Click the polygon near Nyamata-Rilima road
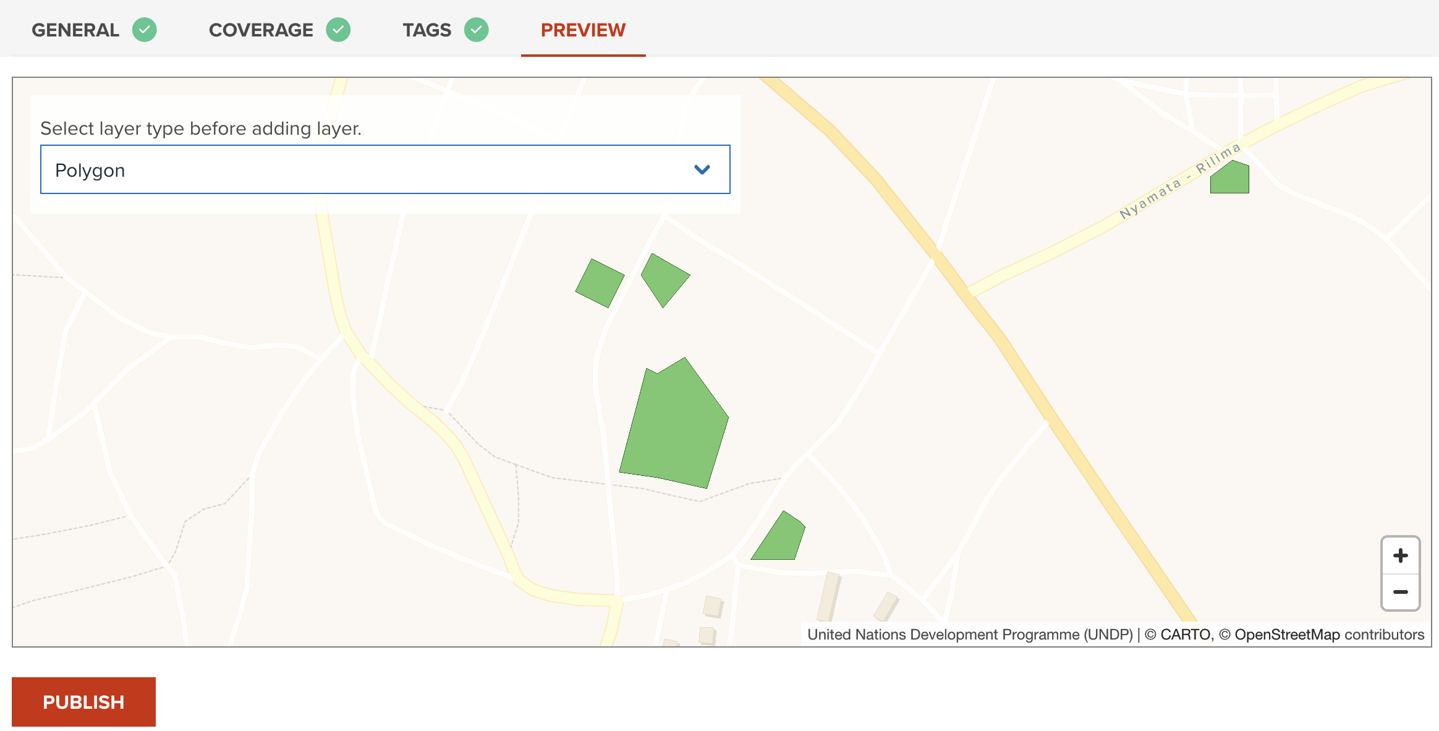Screen dimensions: 1439x731 pyautogui.click(x=1230, y=179)
